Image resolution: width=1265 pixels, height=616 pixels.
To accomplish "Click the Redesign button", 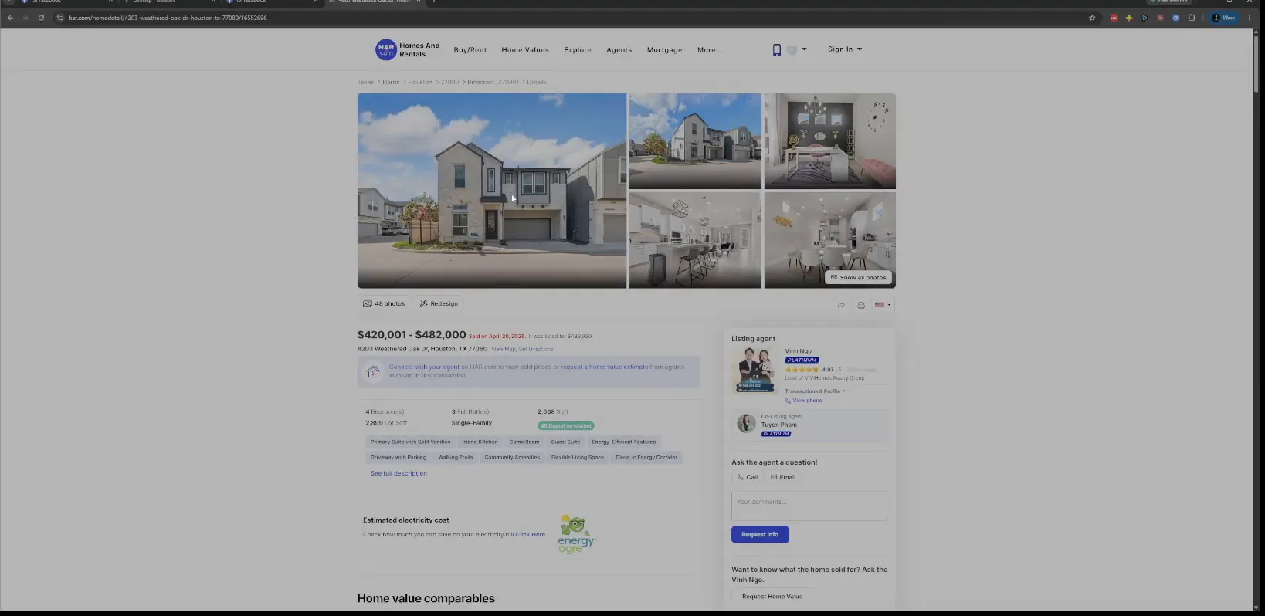I will [439, 303].
